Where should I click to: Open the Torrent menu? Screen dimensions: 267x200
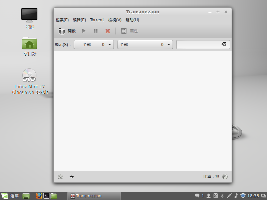pyautogui.click(x=97, y=20)
